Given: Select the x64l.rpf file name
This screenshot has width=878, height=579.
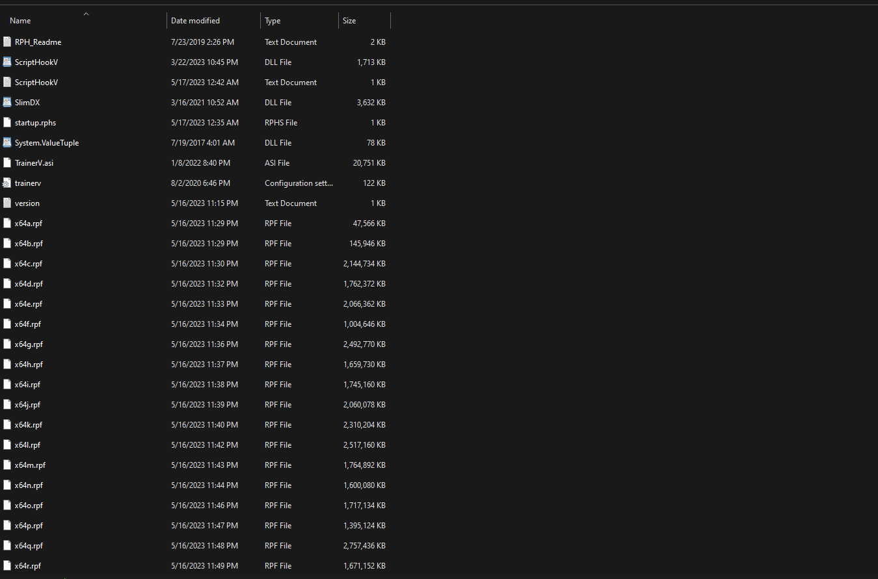Looking at the screenshot, I should coord(27,445).
